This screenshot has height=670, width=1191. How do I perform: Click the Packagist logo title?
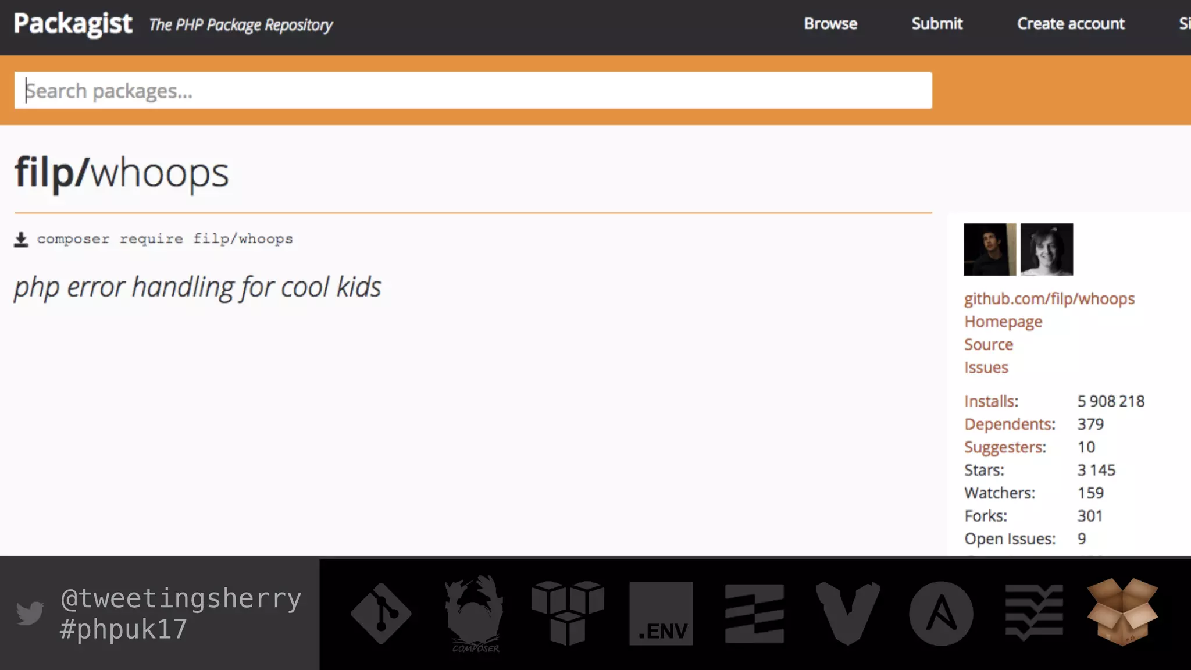click(x=73, y=24)
